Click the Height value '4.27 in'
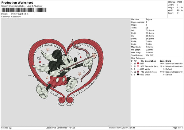Image resolution: width=184 pixels, height=130 pixels. pos(179,7)
